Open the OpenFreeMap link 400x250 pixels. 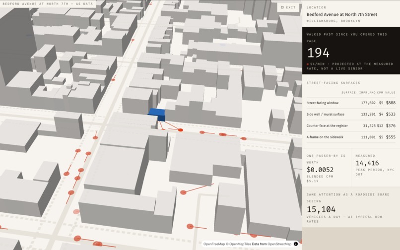pos(214,244)
